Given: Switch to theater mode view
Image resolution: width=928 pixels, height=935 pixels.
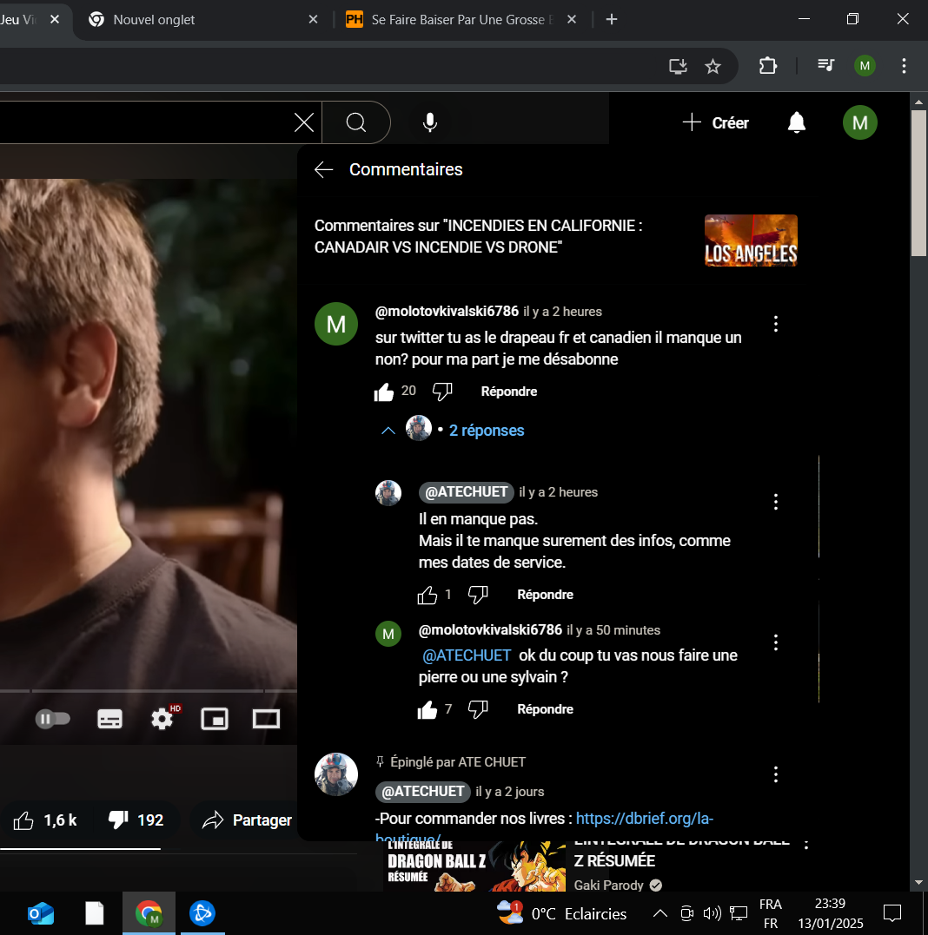Looking at the screenshot, I should tap(266, 719).
